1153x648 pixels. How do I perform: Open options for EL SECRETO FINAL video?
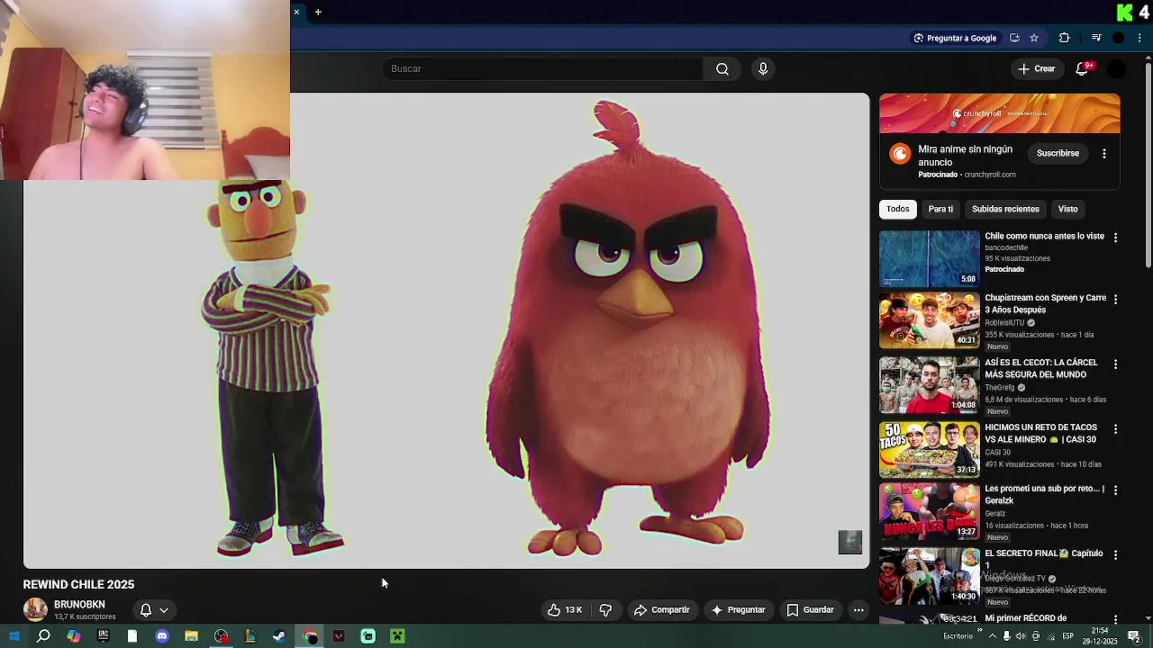[x=1115, y=554]
